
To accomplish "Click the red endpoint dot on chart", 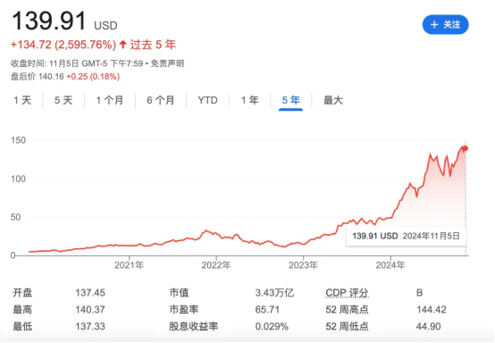I will (x=465, y=148).
